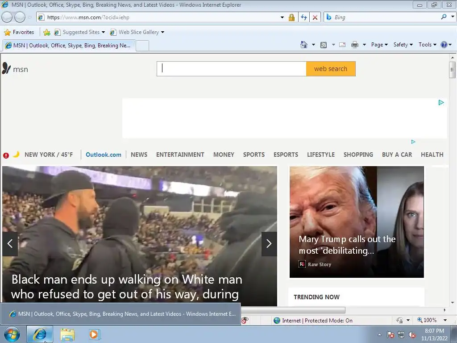
Task: Click the web search button
Action: click(x=331, y=69)
